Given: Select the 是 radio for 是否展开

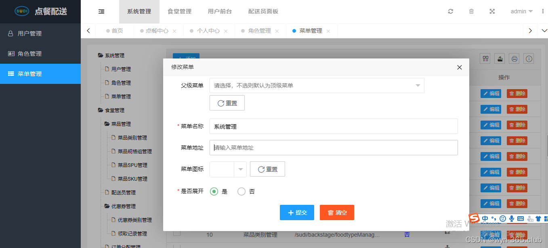Looking at the screenshot, I should [x=214, y=192].
